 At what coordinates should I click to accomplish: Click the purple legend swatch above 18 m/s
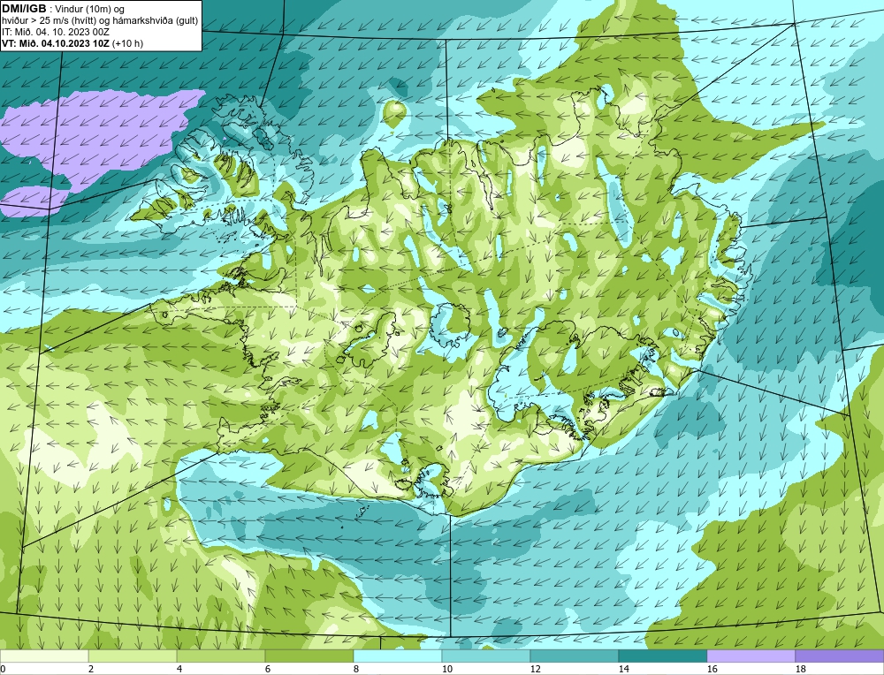tap(840, 656)
